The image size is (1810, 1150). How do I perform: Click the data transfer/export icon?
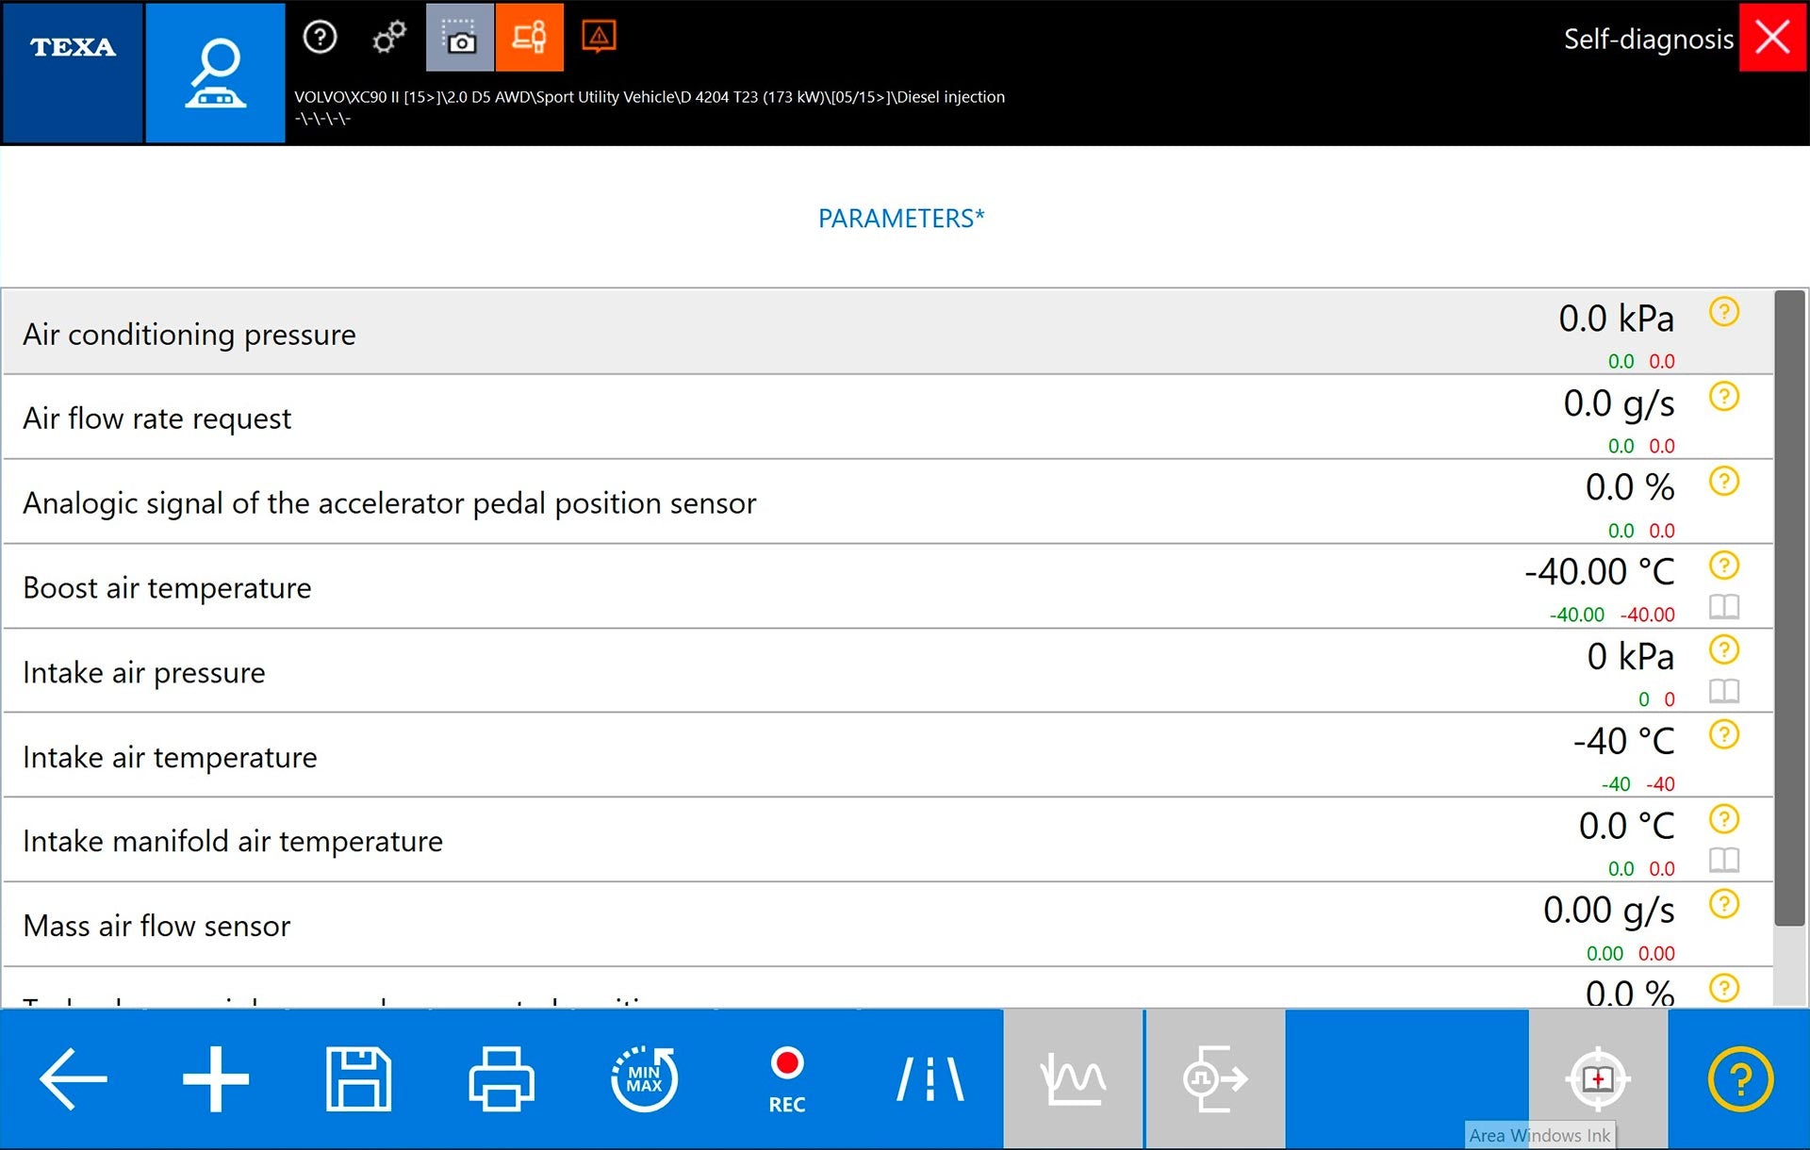(x=1212, y=1077)
